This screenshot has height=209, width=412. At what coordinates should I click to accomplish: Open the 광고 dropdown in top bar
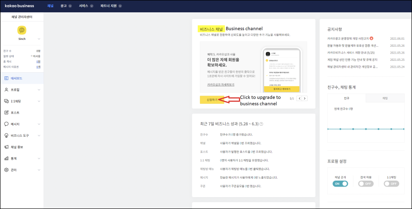tap(66, 6)
